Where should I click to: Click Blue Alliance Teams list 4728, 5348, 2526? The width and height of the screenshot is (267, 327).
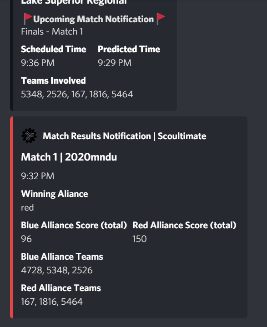click(57, 270)
